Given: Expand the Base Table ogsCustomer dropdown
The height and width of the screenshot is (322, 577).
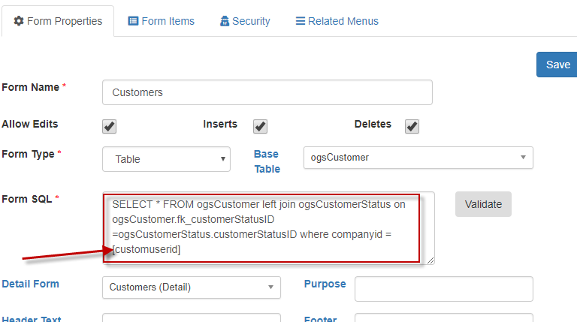Looking at the screenshot, I should [417, 158].
